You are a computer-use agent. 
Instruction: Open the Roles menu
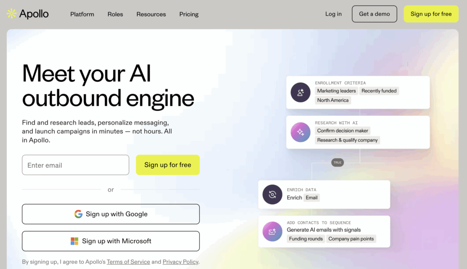point(115,14)
